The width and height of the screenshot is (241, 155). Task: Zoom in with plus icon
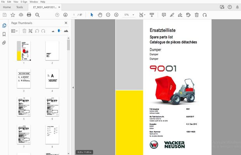click(116, 15)
